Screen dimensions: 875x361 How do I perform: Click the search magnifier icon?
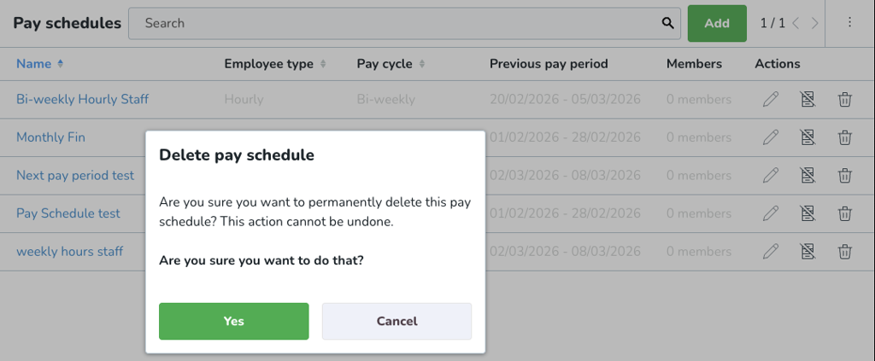tap(667, 24)
